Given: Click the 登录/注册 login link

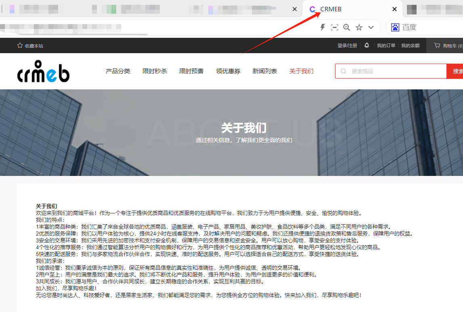Looking at the screenshot, I should (x=347, y=45).
